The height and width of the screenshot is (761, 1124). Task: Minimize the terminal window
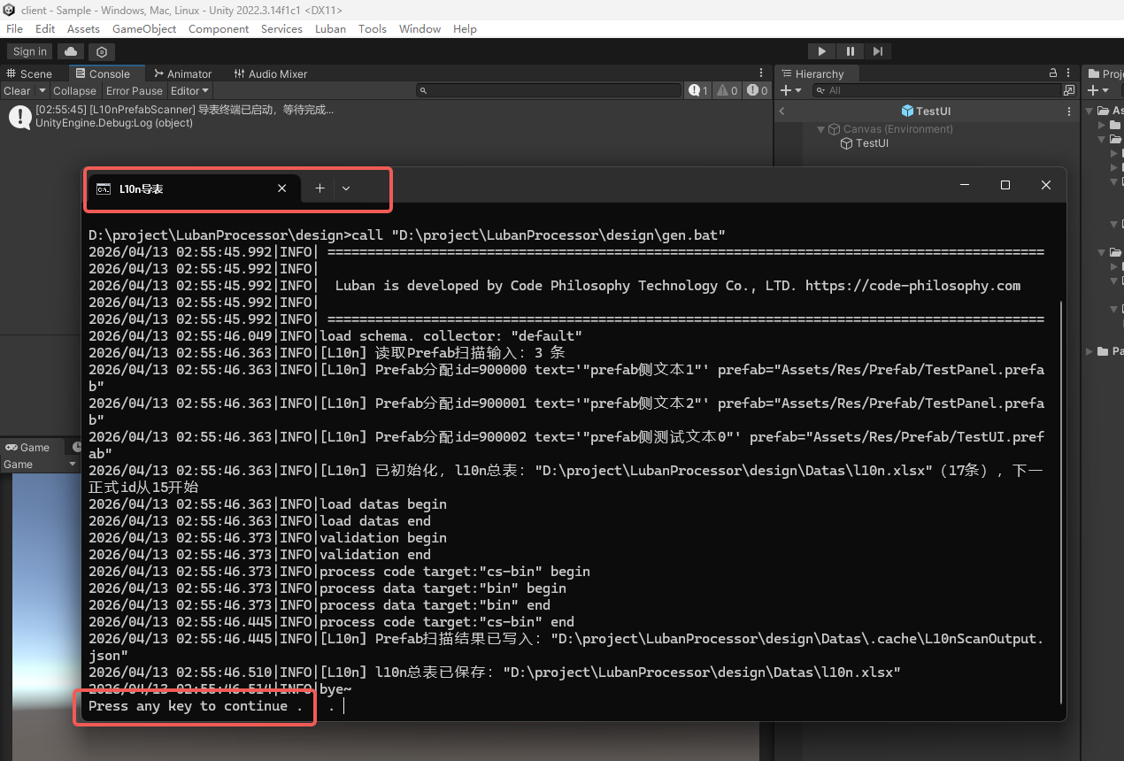pyautogui.click(x=965, y=185)
